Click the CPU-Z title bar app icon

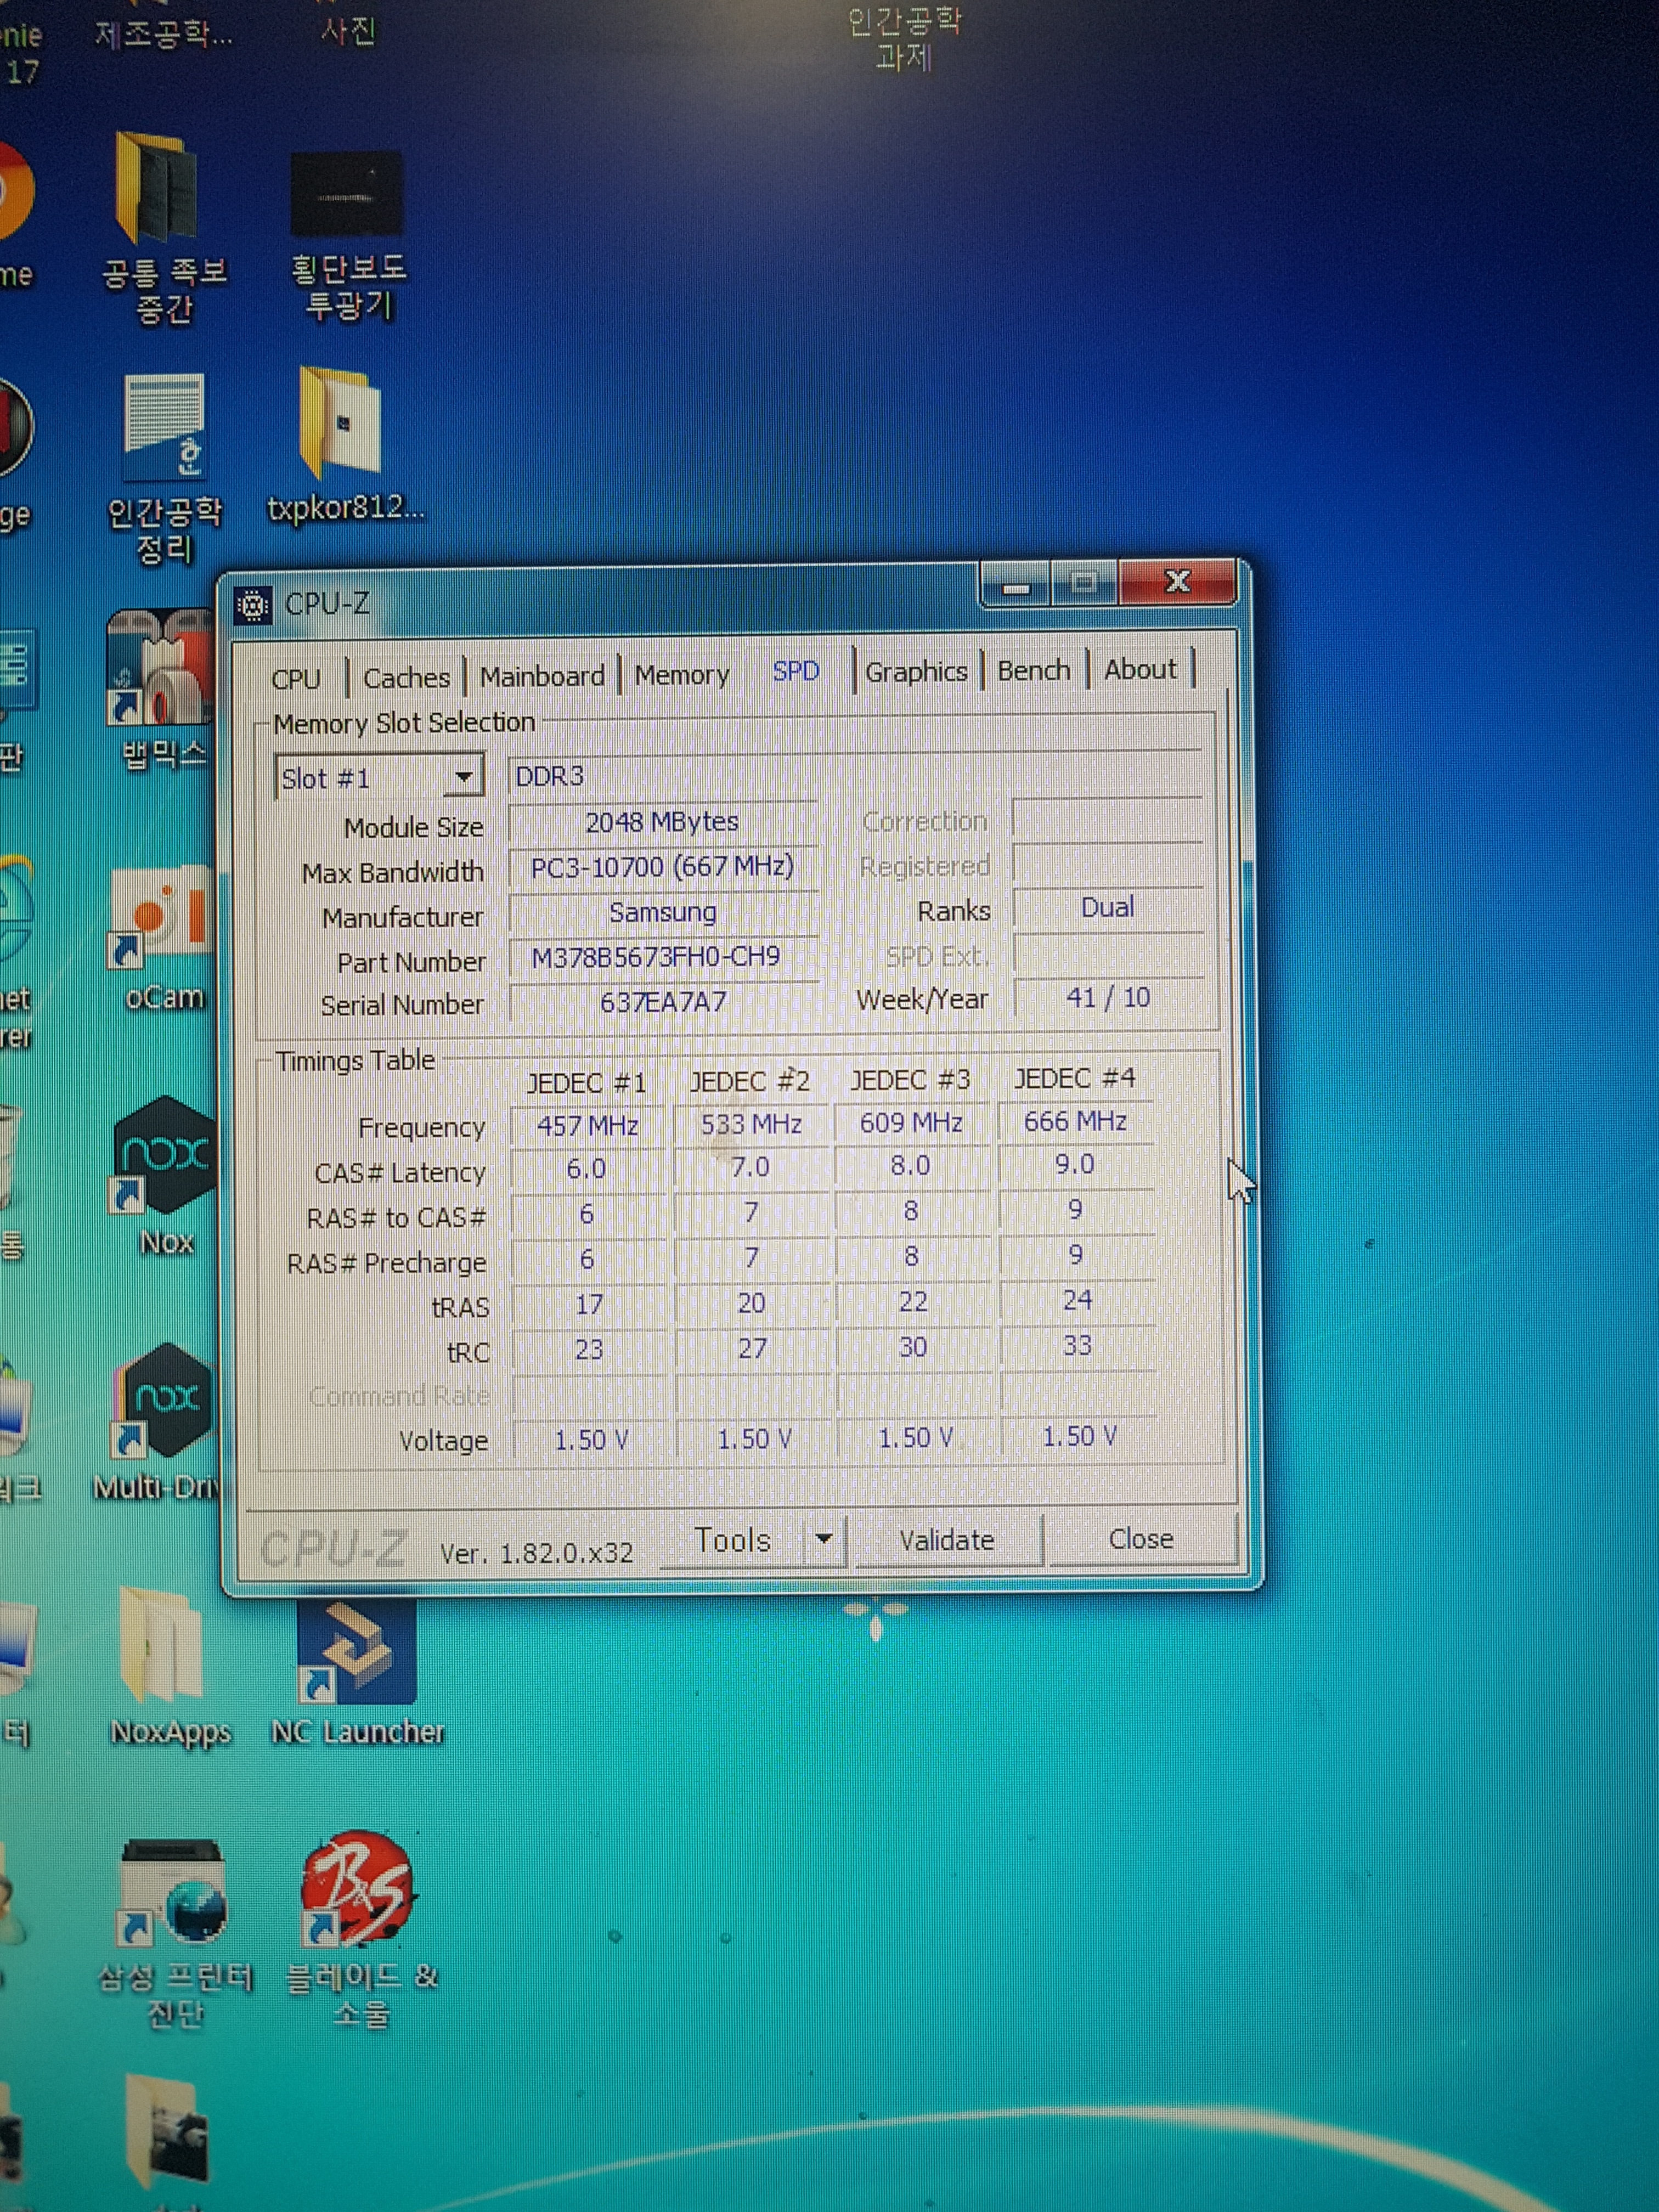click(252, 605)
